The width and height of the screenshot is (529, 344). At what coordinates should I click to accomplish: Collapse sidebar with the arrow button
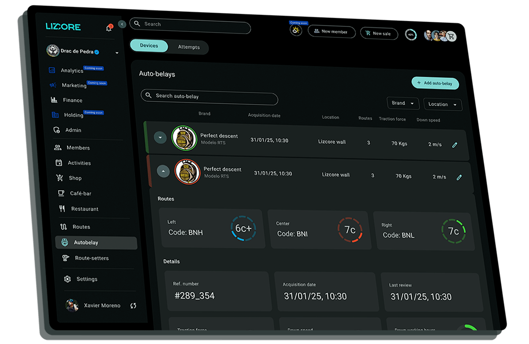pyautogui.click(x=123, y=25)
